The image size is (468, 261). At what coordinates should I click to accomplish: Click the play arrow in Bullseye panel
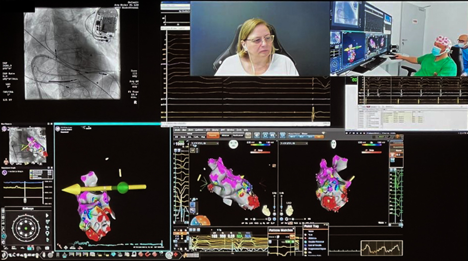[x=47, y=215]
